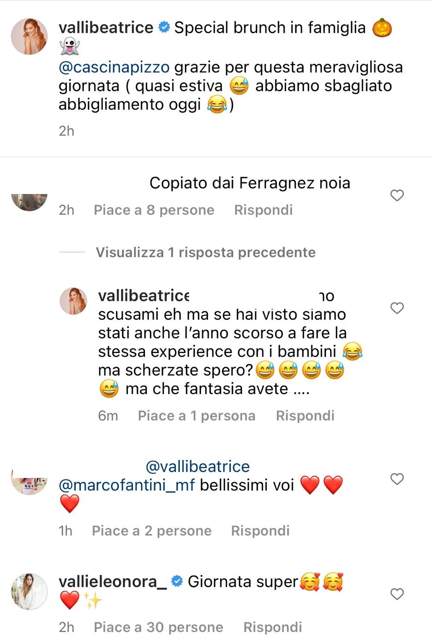Screen dimensions: 432x642
Task: Reply to the 'Copiato dai Ferragnez' comment
Action: (x=263, y=210)
